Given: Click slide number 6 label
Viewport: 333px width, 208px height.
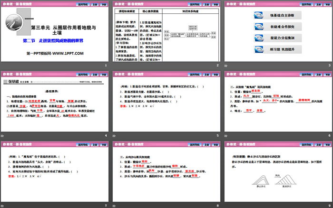Looking at the screenshot, I should click(x=329, y=135).
